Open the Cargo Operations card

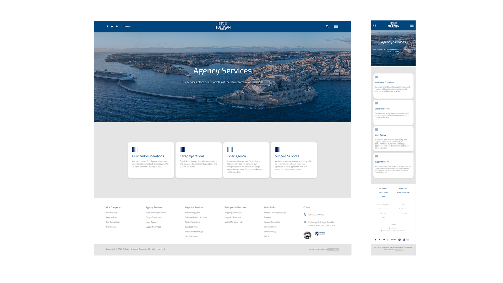[199, 160]
